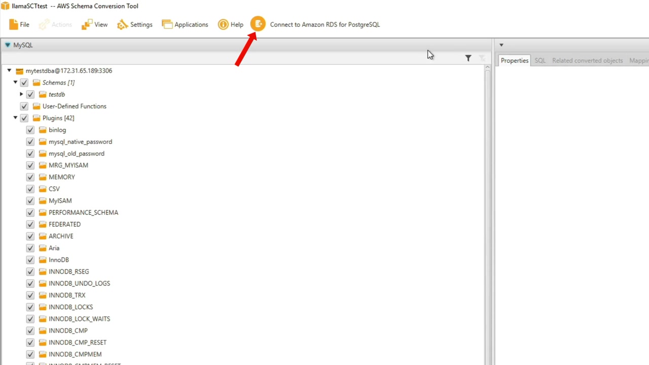The width and height of the screenshot is (649, 365).
Task: Collapse the Plugins [42] node
Action: (x=15, y=118)
